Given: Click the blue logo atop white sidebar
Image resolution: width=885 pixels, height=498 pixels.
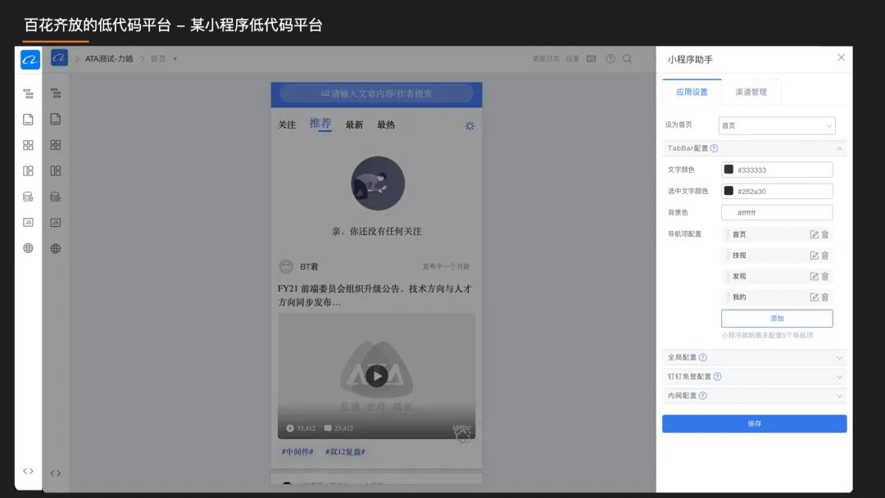Looking at the screenshot, I should pyautogui.click(x=30, y=59).
